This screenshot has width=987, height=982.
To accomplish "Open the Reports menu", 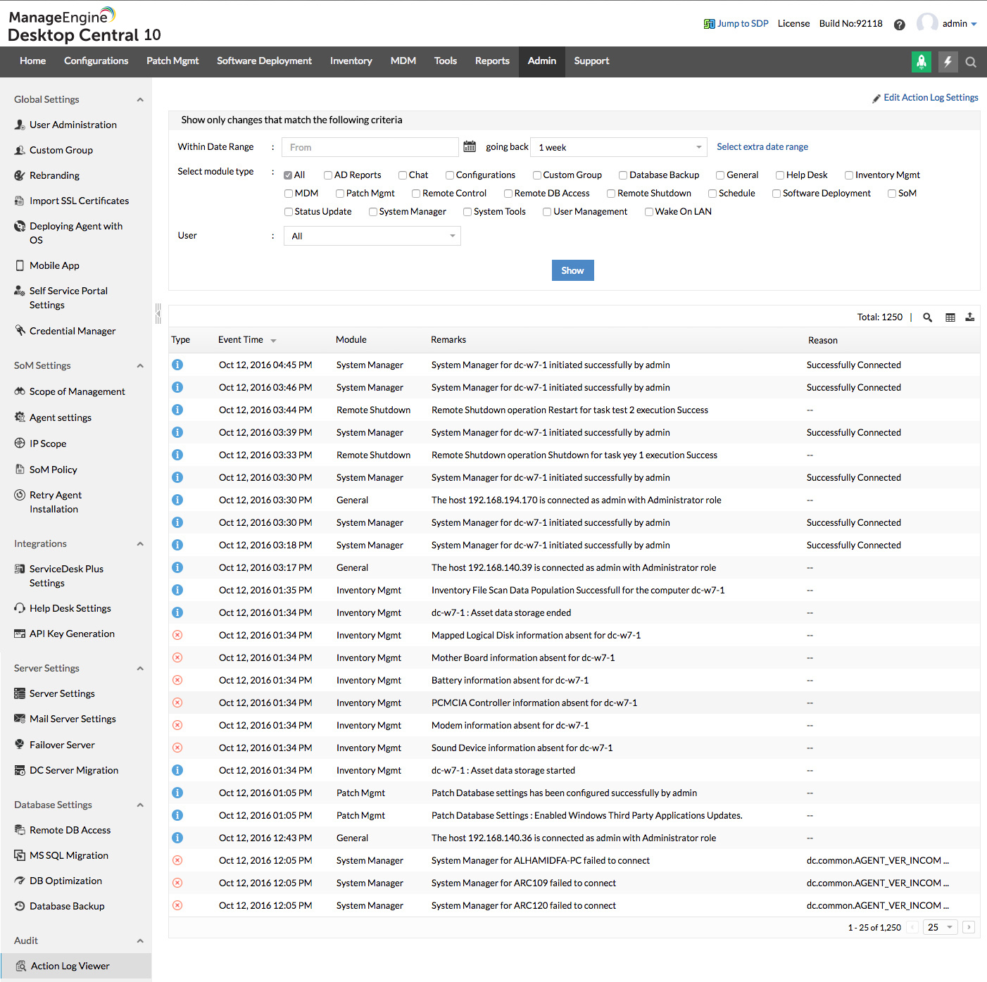I will pyautogui.click(x=492, y=61).
